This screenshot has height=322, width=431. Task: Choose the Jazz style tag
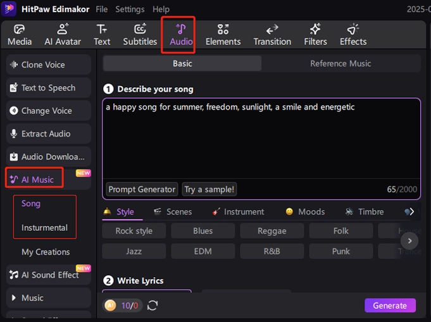click(x=134, y=251)
